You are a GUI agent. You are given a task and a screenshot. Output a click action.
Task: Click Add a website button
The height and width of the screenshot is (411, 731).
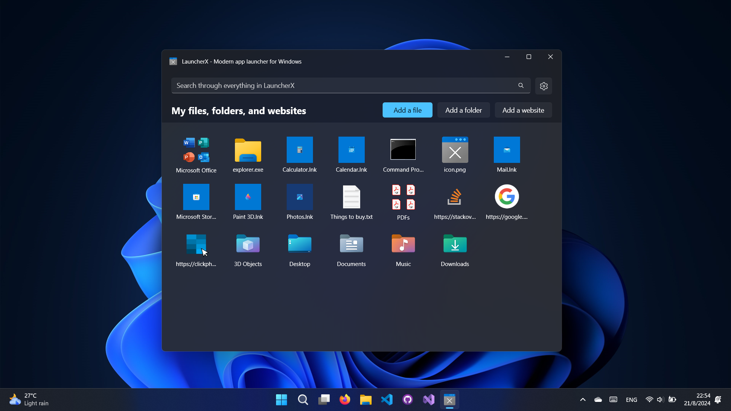tap(523, 110)
